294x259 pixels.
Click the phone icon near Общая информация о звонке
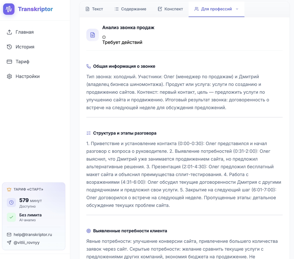click(x=88, y=66)
